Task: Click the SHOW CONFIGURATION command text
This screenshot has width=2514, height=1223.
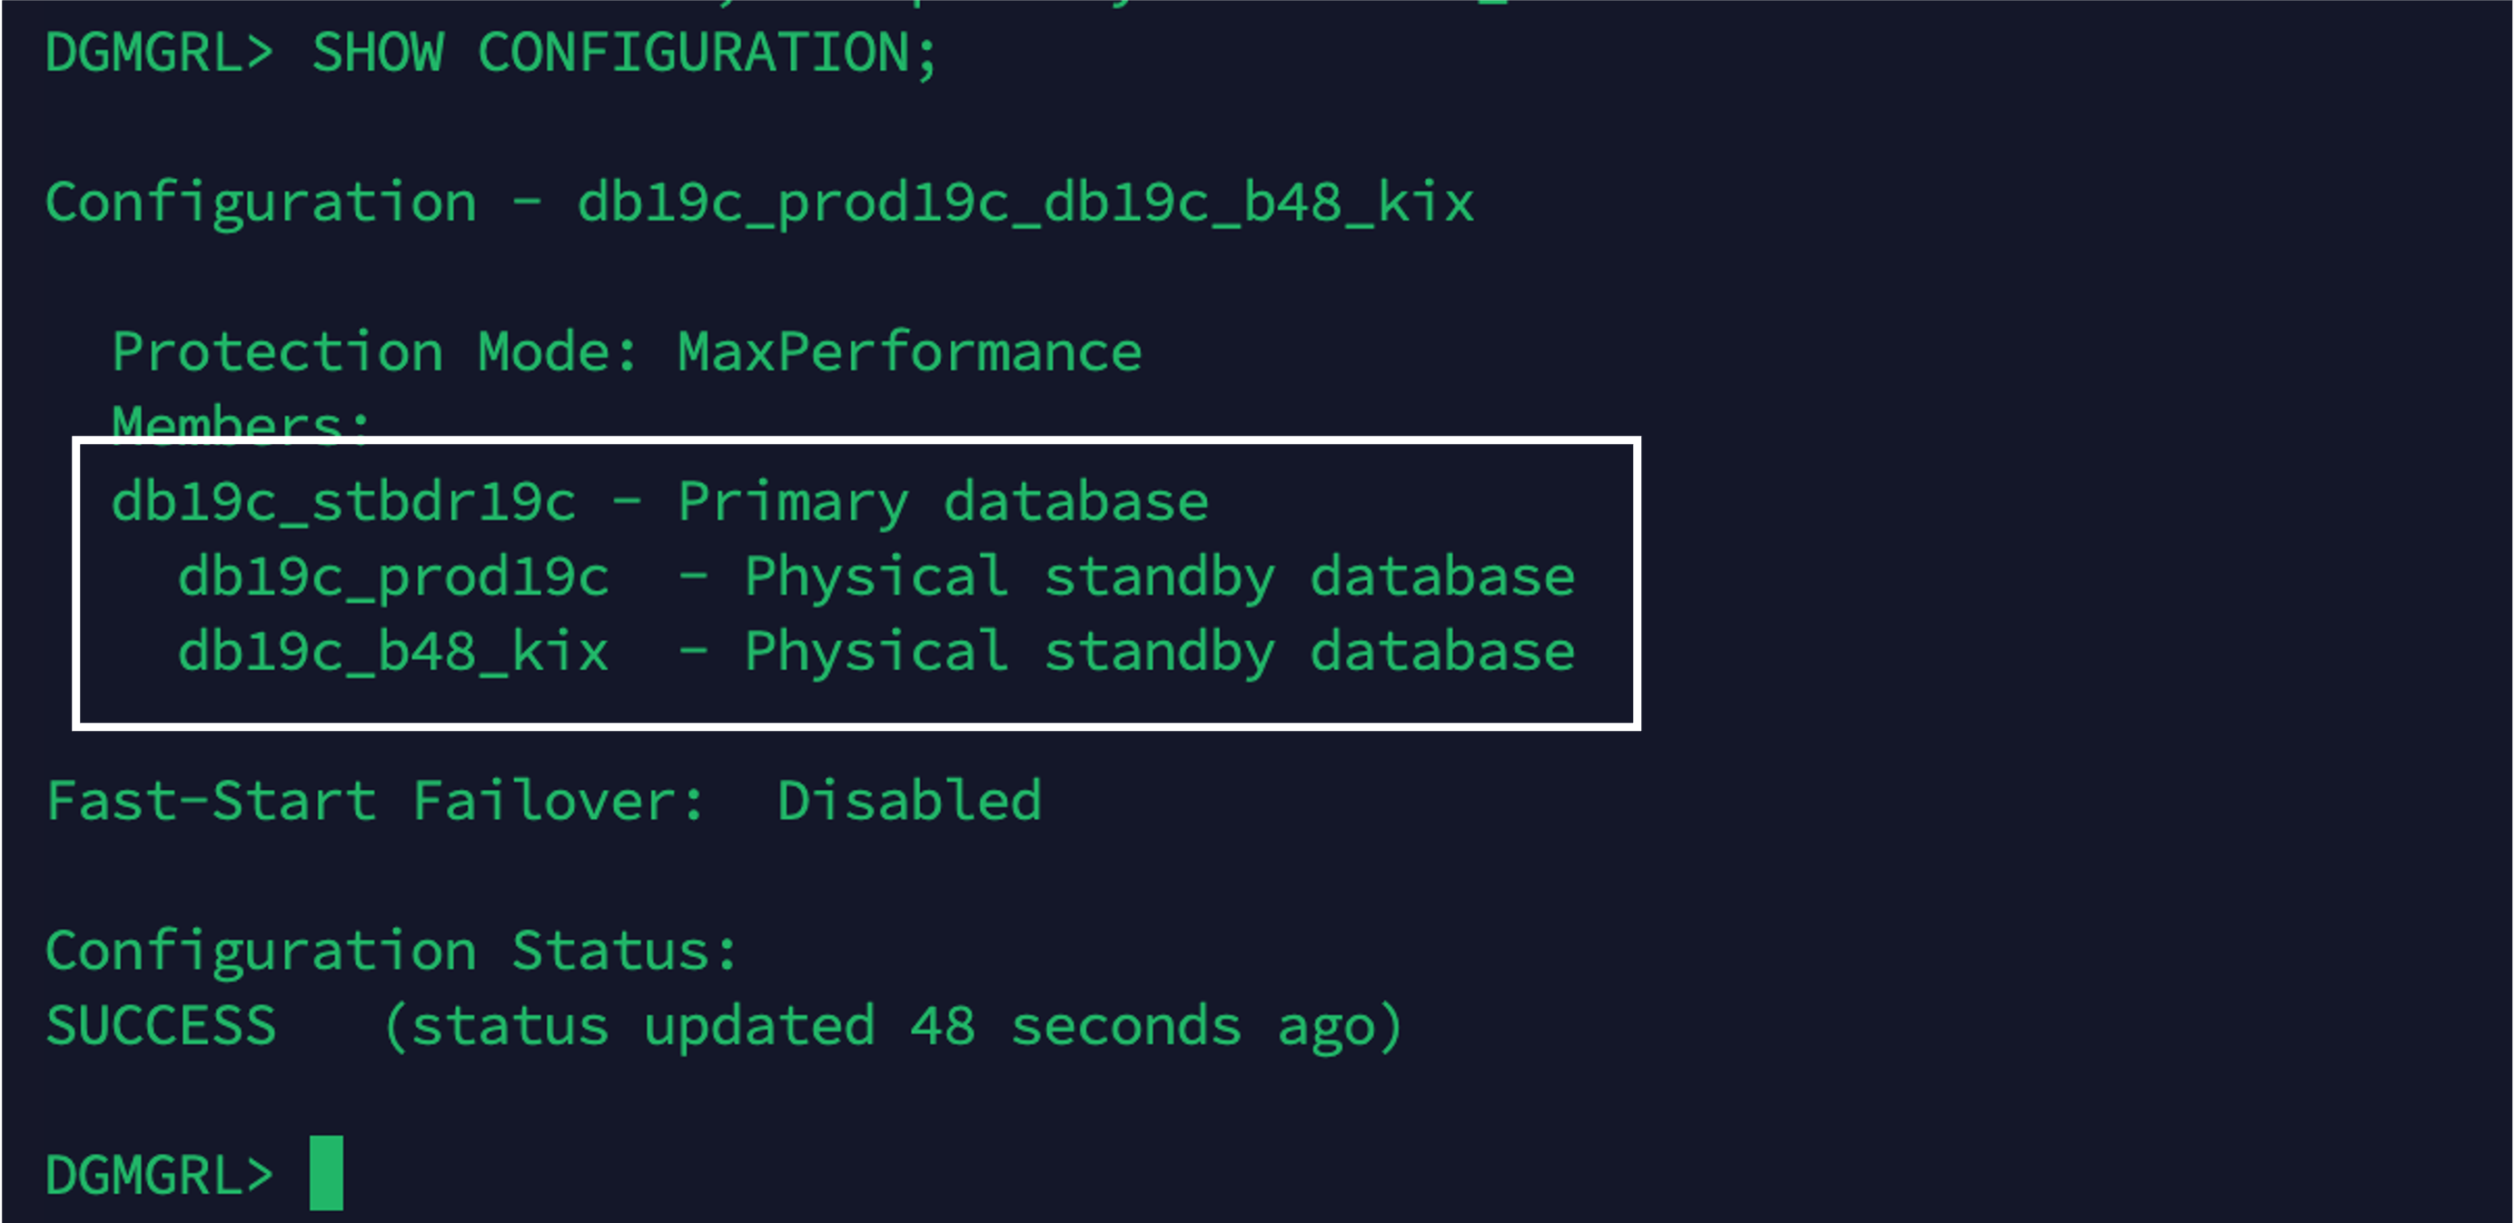Action: pyautogui.click(x=624, y=53)
